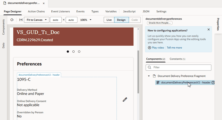Select the second carousel dot
The image size is (222, 120).
click(74, 52)
